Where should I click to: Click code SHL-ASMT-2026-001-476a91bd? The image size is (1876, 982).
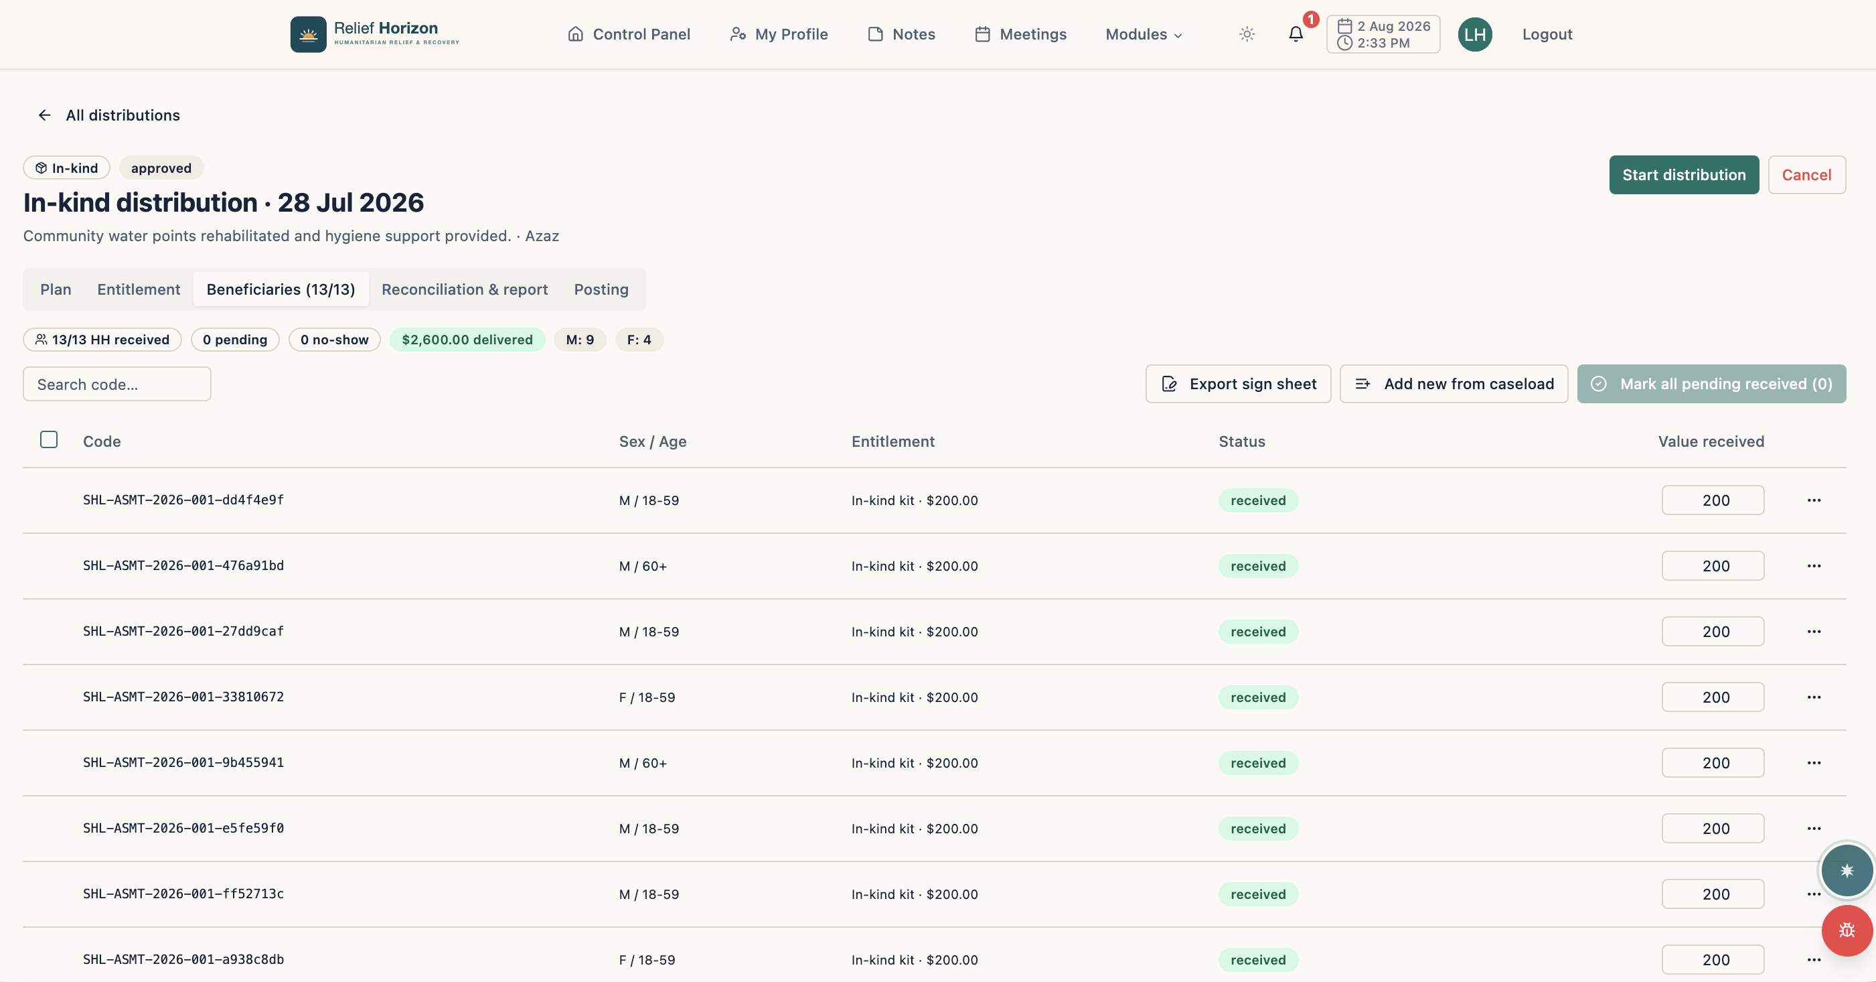coord(183,565)
